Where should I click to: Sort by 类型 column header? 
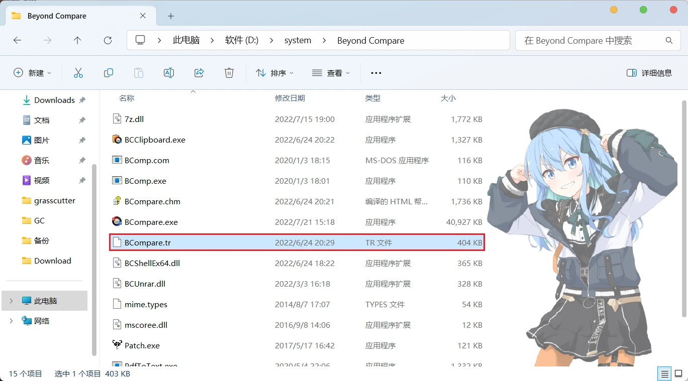tap(373, 98)
